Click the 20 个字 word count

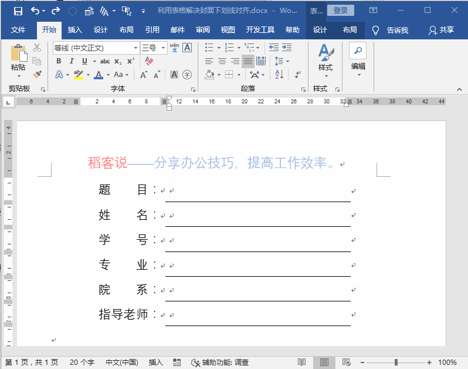82,363
